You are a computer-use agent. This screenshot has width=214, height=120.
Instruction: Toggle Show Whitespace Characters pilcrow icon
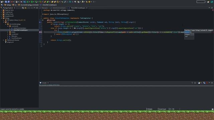[75, 2]
